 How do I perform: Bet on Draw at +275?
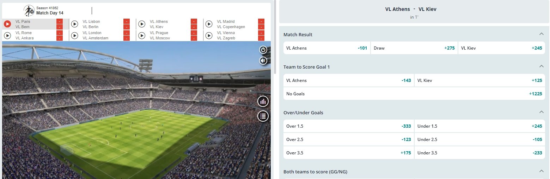414,48
